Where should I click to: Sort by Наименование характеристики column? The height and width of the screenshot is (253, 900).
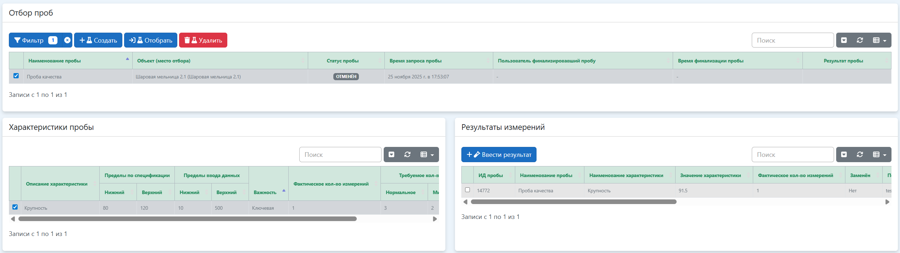pyautogui.click(x=629, y=175)
